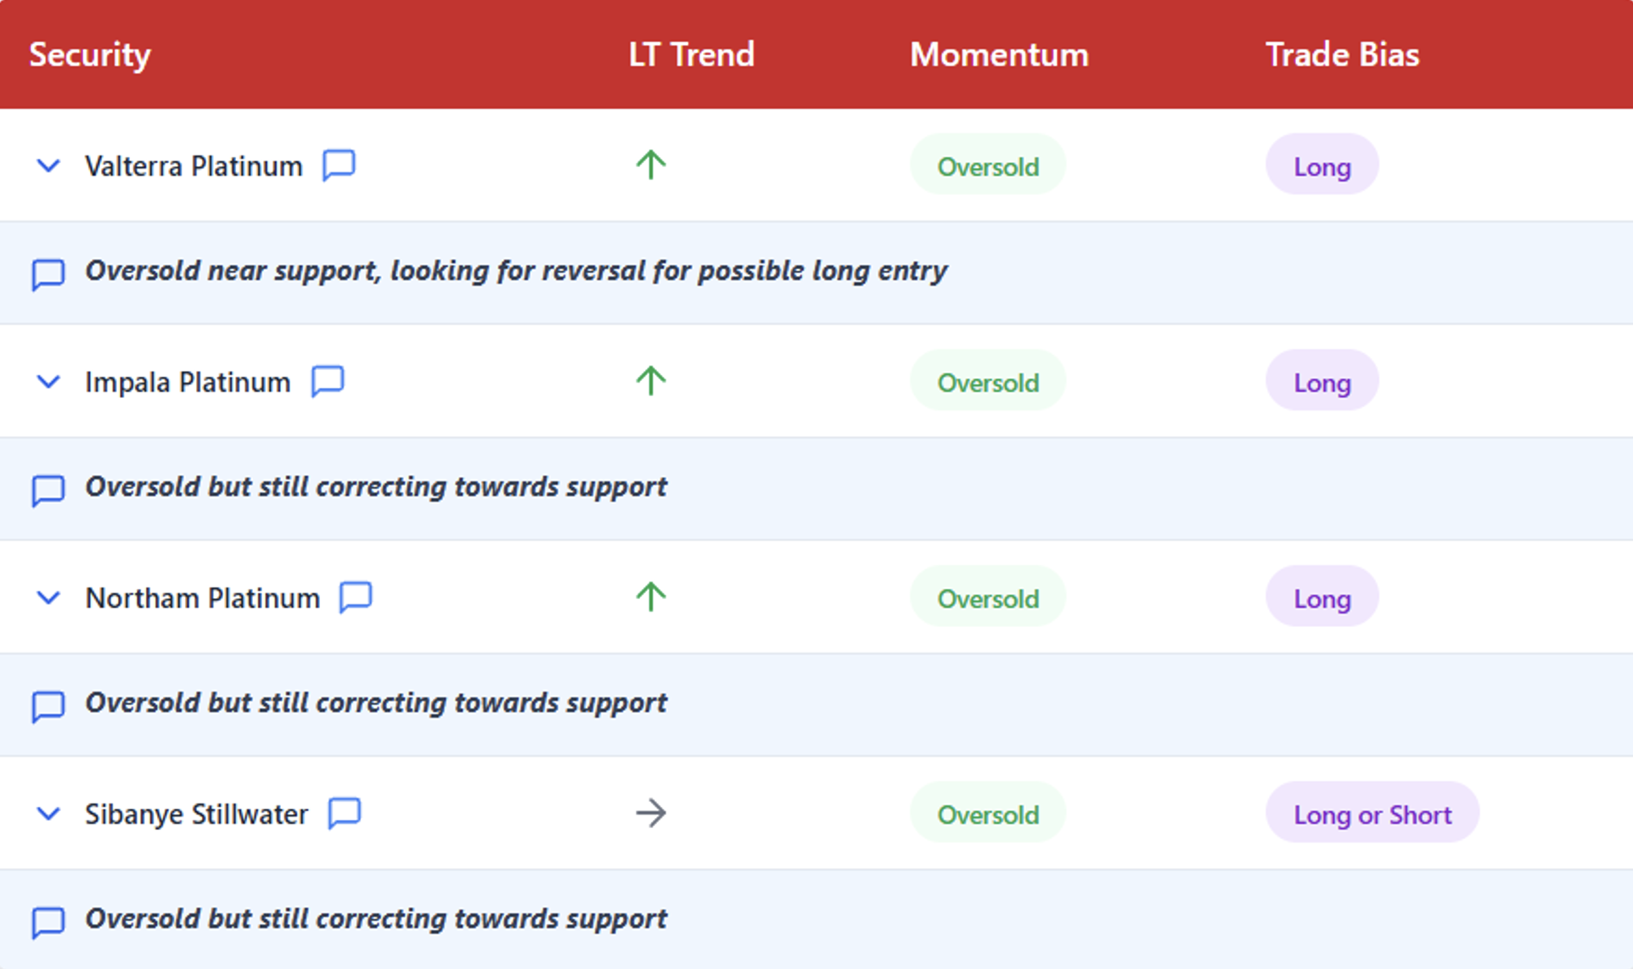Sort by the LT Trend column header
The width and height of the screenshot is (1633, 969).
point(691,54)
